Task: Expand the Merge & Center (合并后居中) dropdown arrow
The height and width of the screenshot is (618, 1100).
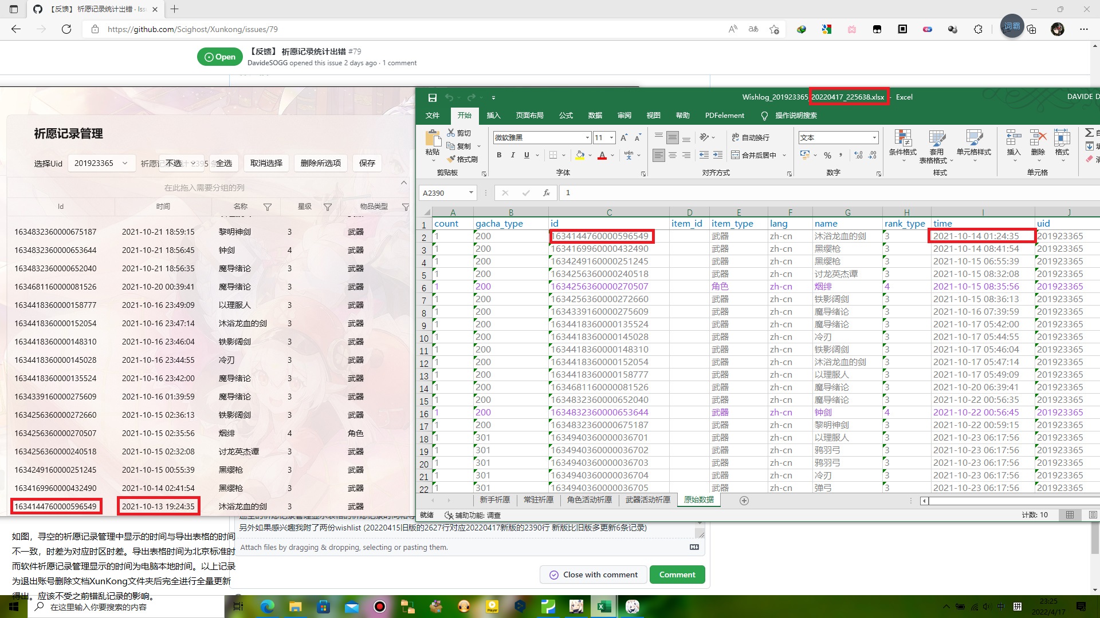Action: (784, 155)
